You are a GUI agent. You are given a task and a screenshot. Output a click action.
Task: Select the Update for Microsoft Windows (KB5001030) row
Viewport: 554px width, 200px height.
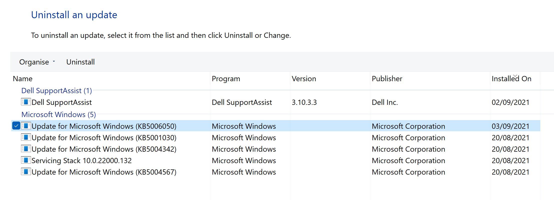point(104,138)
